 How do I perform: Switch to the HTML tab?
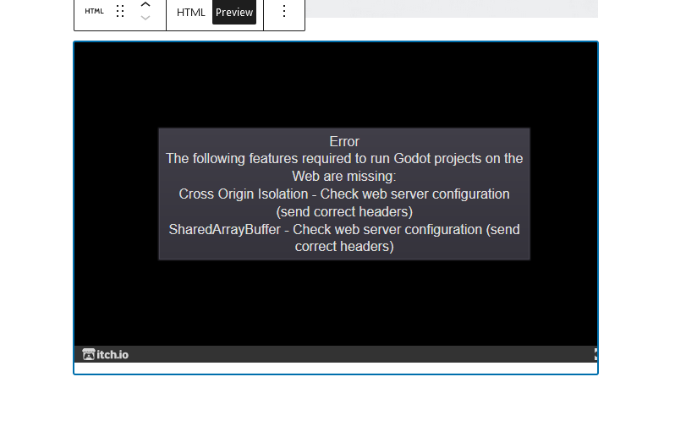pyautogui.click(x=190, y=12)
